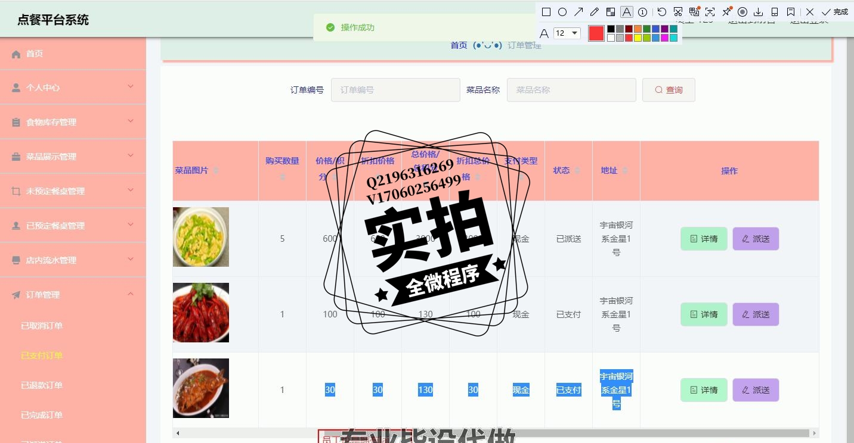Open 已退款订单 submenu item
This screenshot has width=854, height=443.
42,385
